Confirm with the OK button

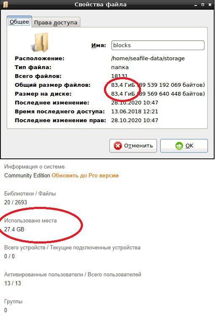pyautogui.click(x=184, y=146)
